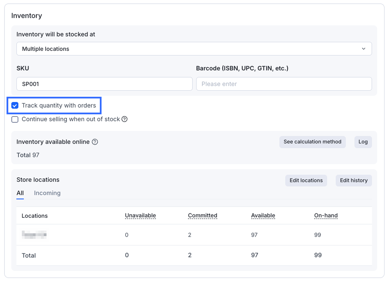Click the Committed column header
Viewport: 390px width, 283px height.
202,216
